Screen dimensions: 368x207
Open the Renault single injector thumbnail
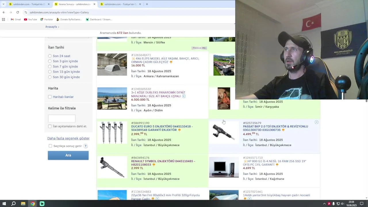(112, 167)
